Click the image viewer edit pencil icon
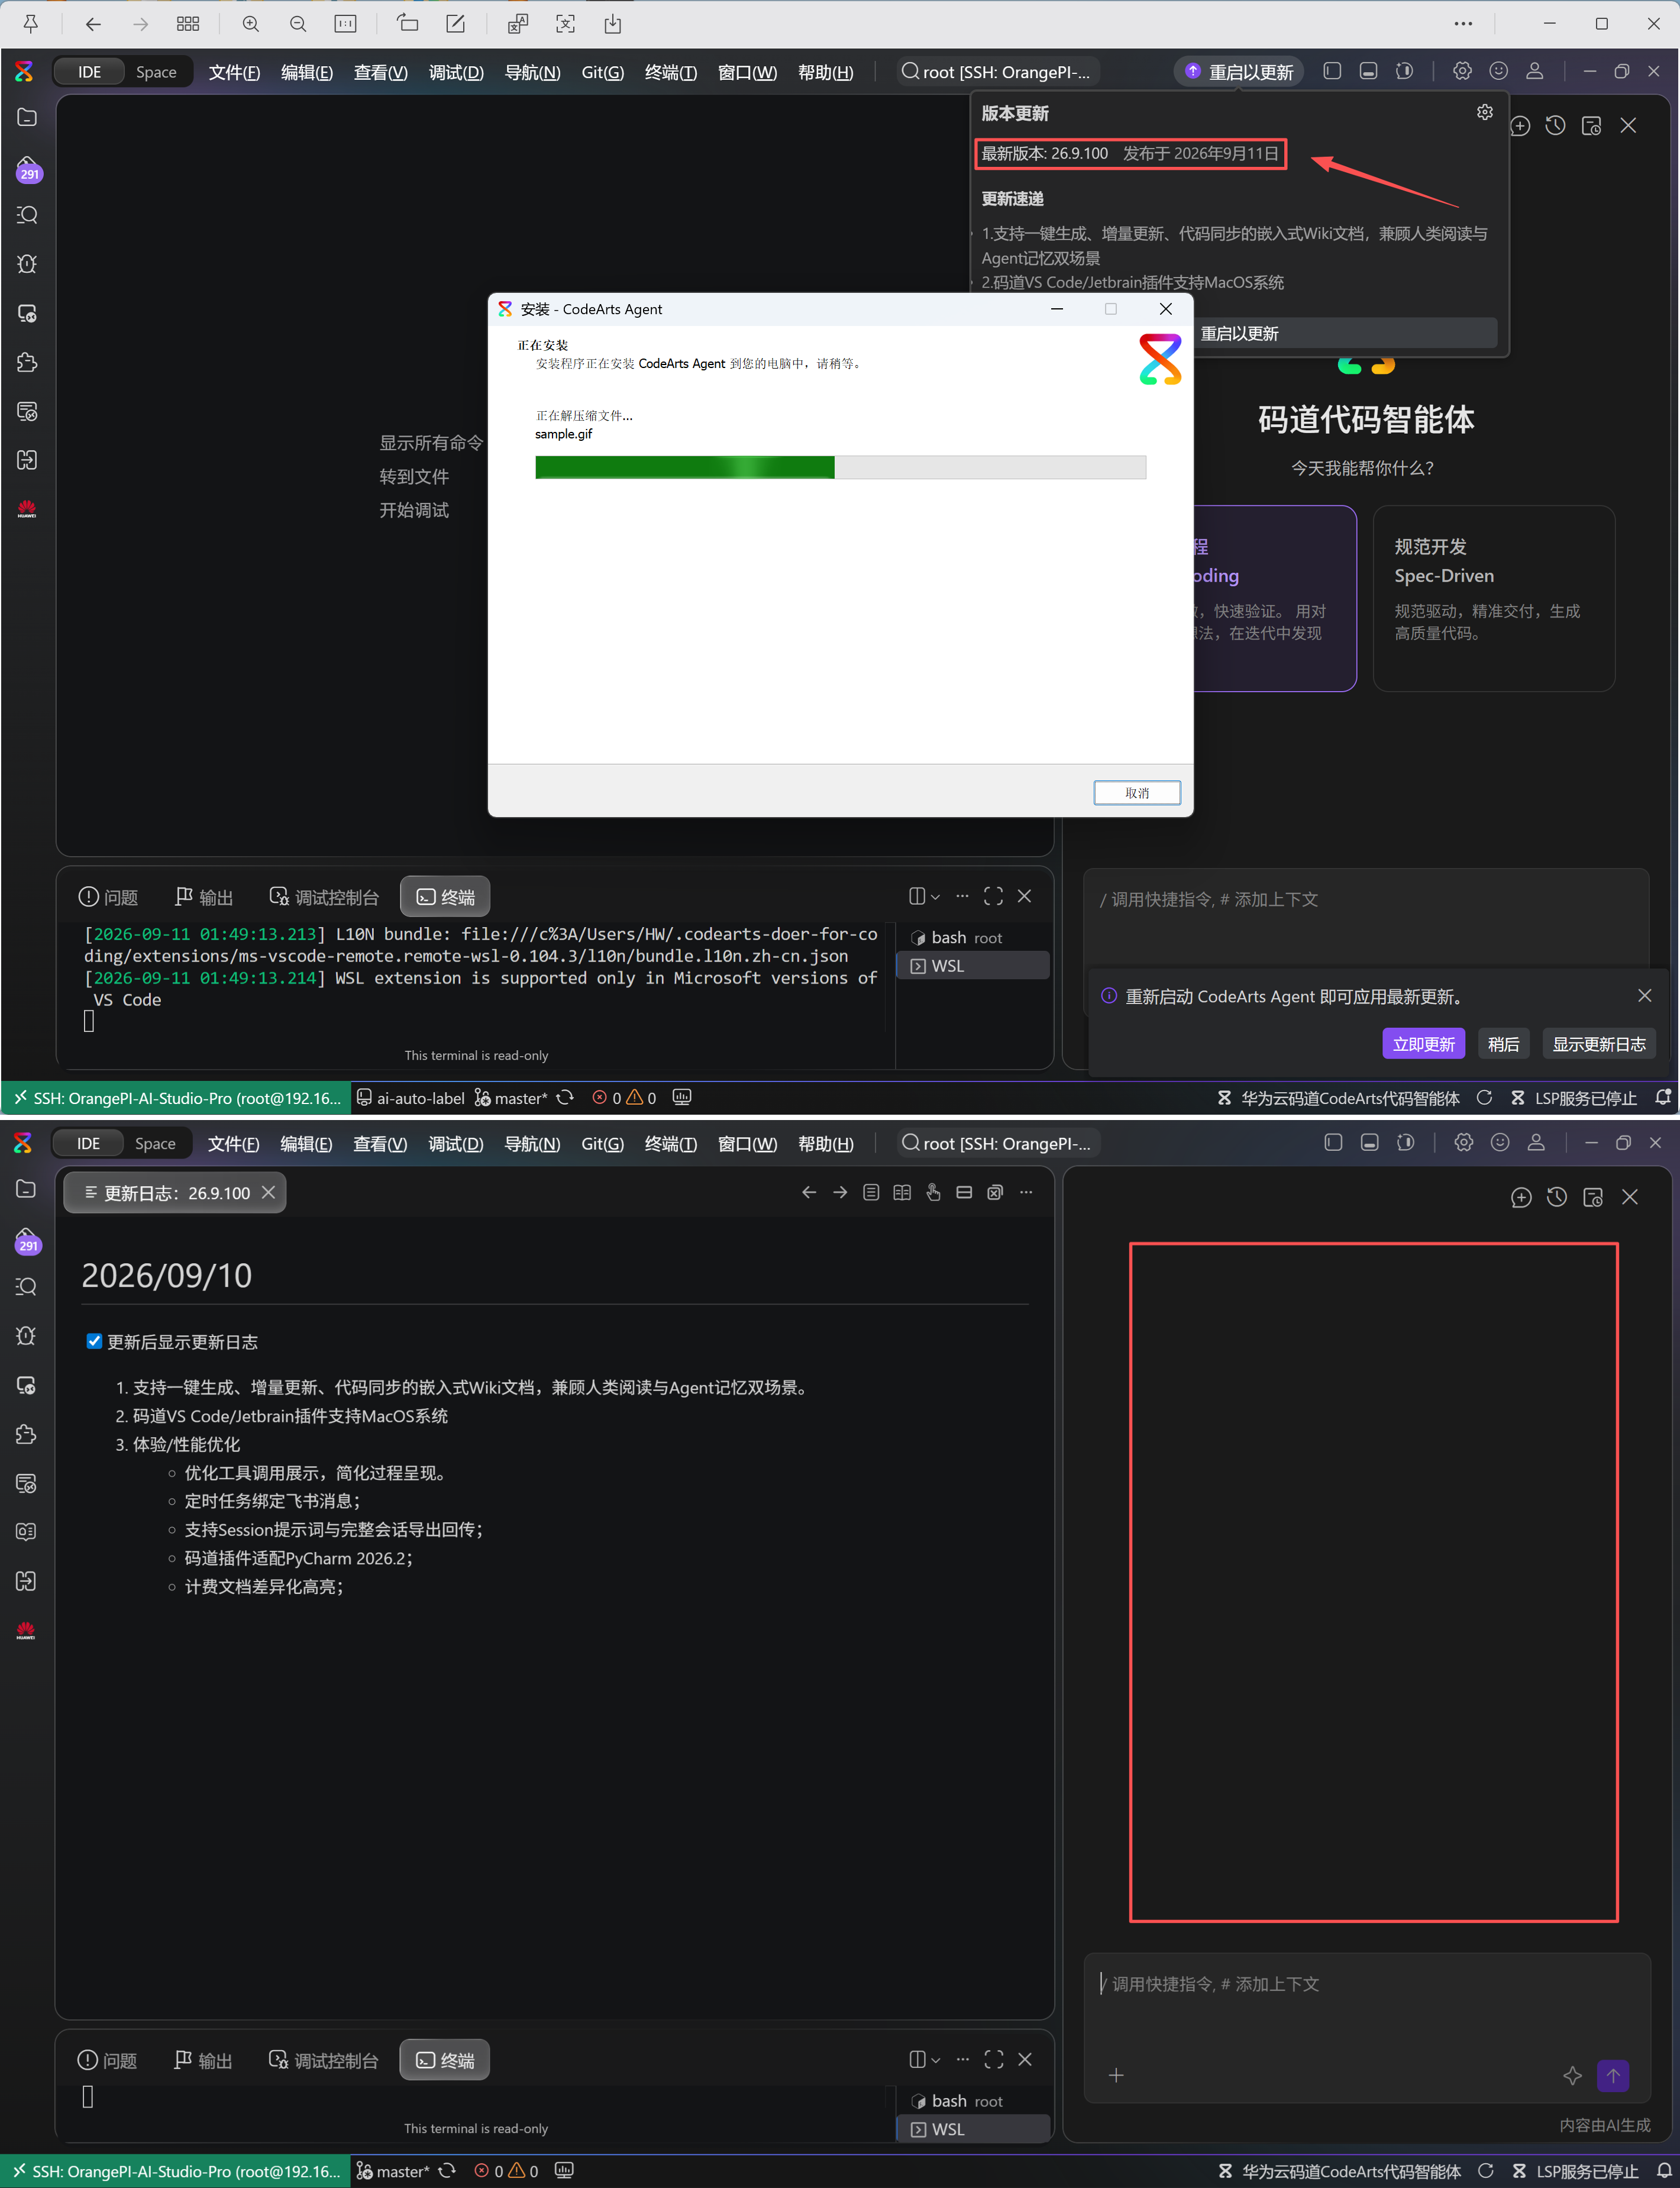 [x=455, y=23]
